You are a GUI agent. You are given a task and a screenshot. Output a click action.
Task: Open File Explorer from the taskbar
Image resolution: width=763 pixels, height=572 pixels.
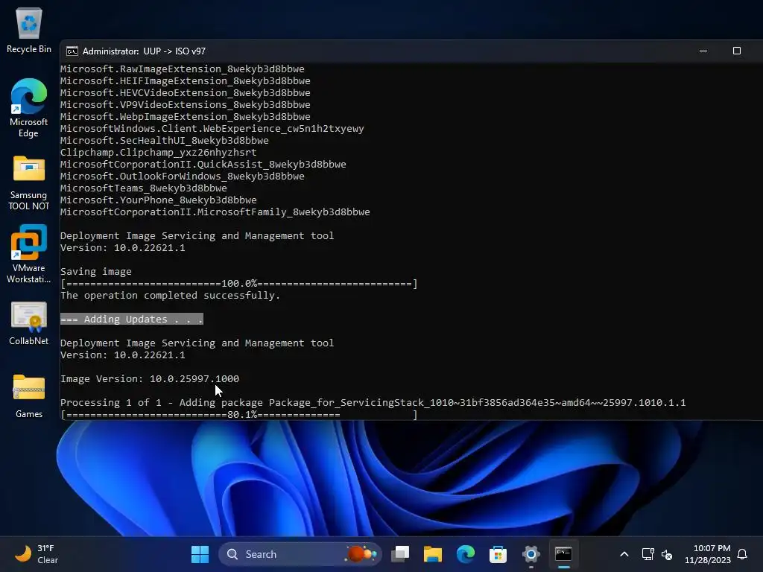tap(433, 554)
